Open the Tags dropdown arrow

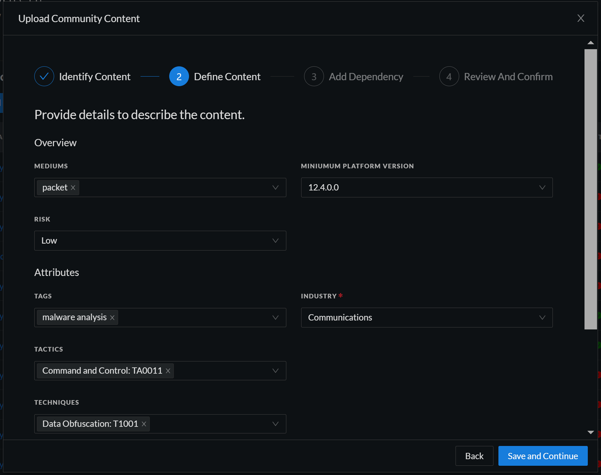click(x=275, y=317)
